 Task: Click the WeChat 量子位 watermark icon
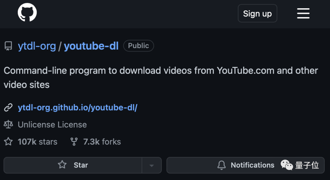(286, 165)
